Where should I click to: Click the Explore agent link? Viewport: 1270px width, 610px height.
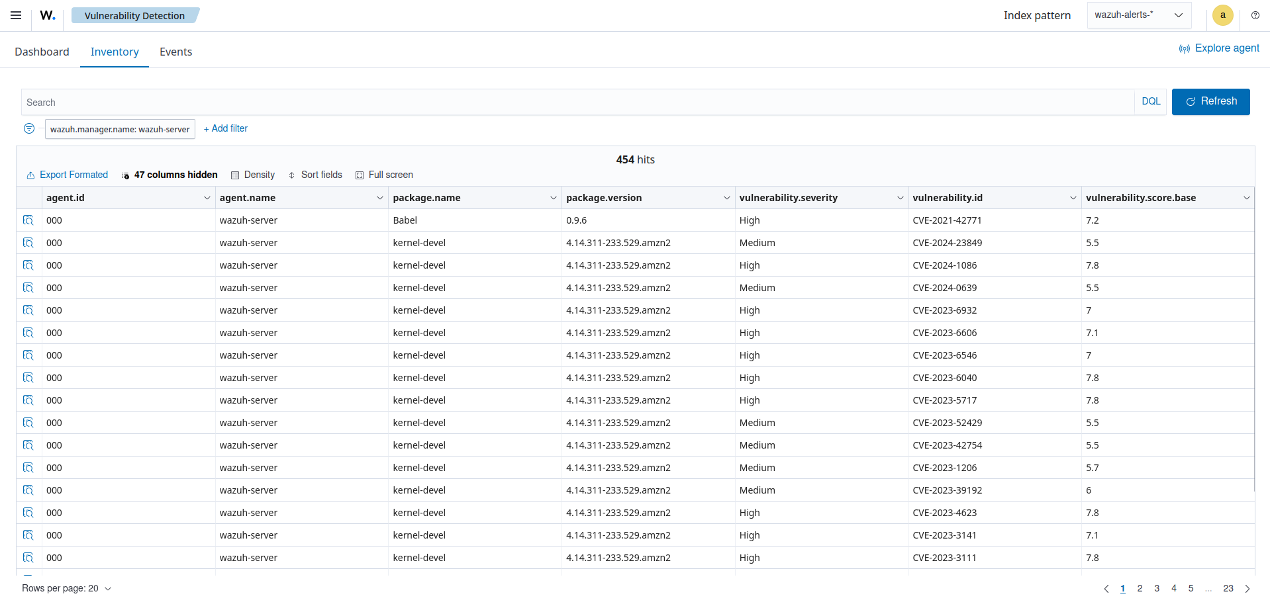point(1219,48)
